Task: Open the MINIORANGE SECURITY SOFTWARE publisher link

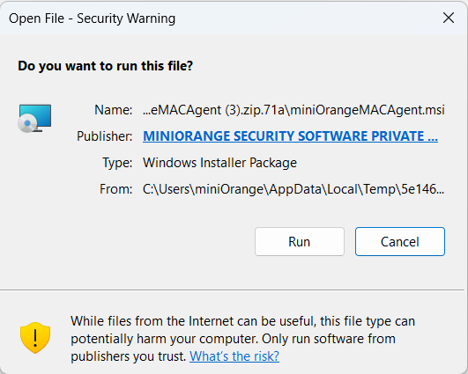Action: (x=290, y=136)
